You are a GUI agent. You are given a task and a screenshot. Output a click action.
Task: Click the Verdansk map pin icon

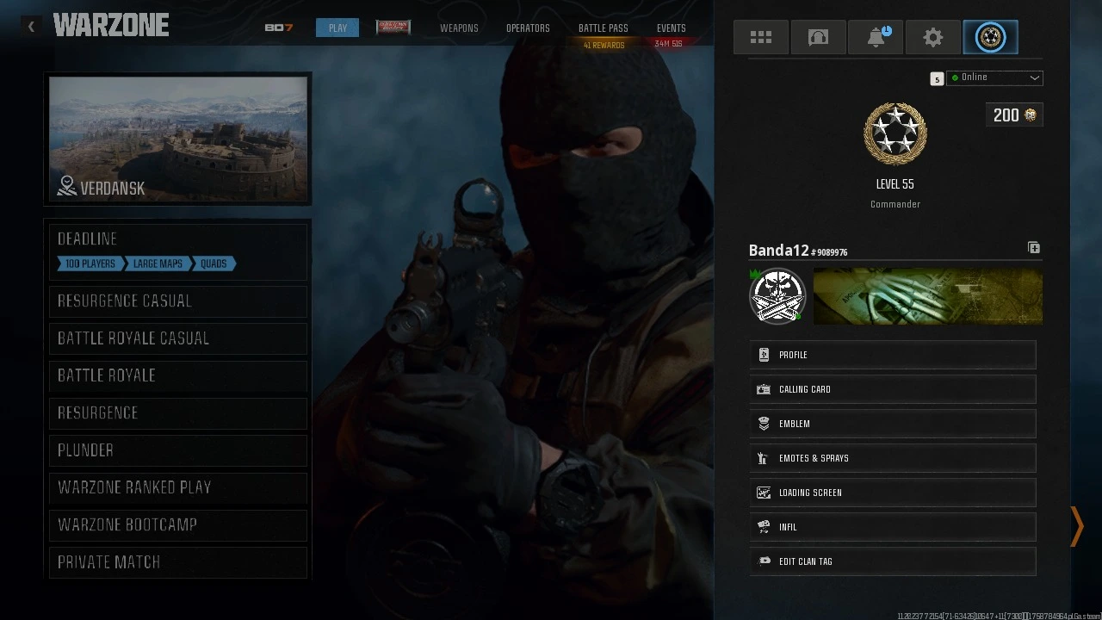tap(67, 186)
